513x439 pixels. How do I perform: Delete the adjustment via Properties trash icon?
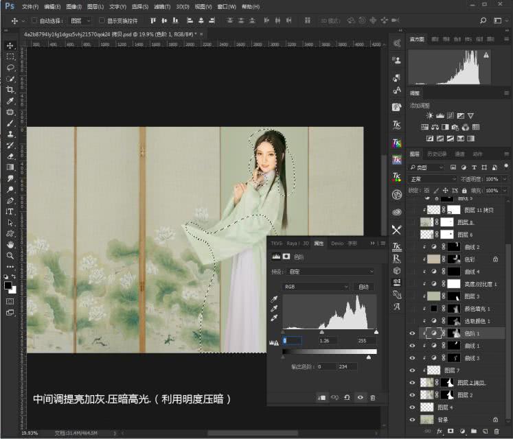[373, 397]
